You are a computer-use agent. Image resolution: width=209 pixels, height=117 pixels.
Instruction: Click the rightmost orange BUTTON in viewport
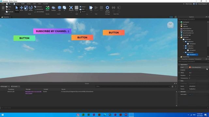(114, 32)
